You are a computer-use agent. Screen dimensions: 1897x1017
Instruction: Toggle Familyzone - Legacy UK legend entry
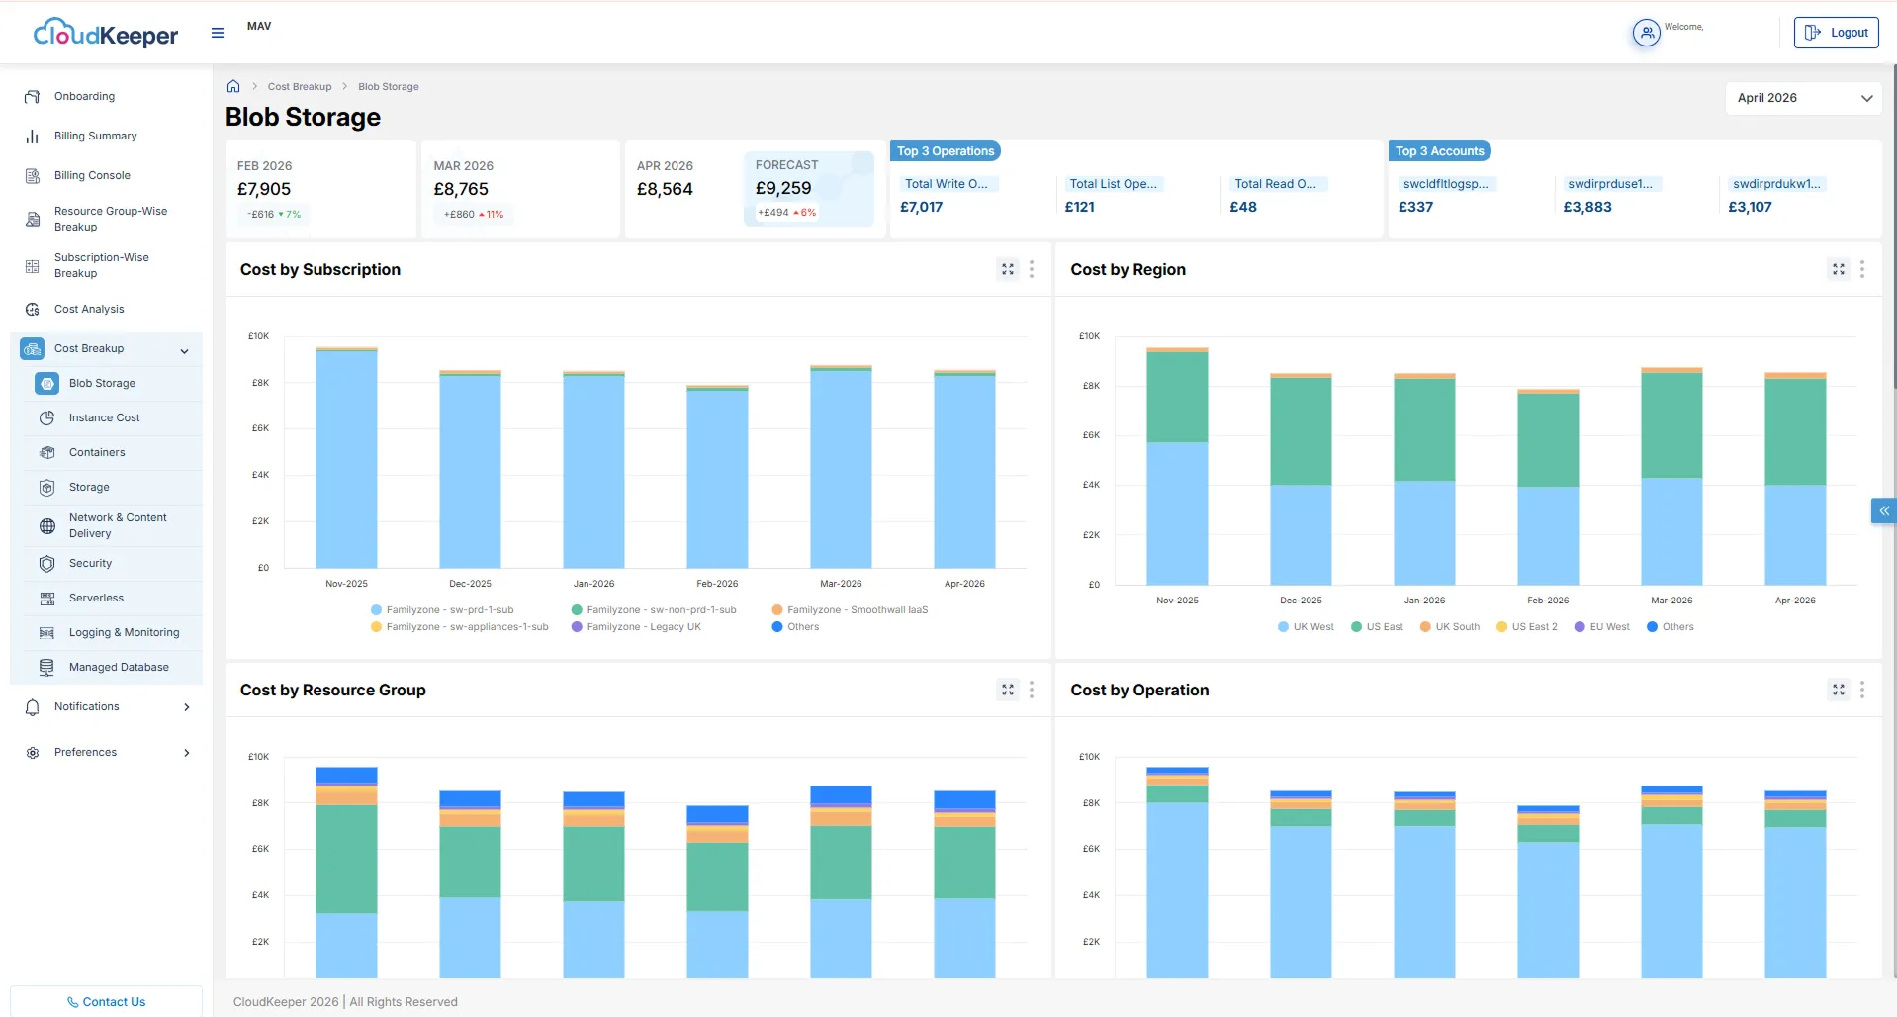[x=636, y=627]
